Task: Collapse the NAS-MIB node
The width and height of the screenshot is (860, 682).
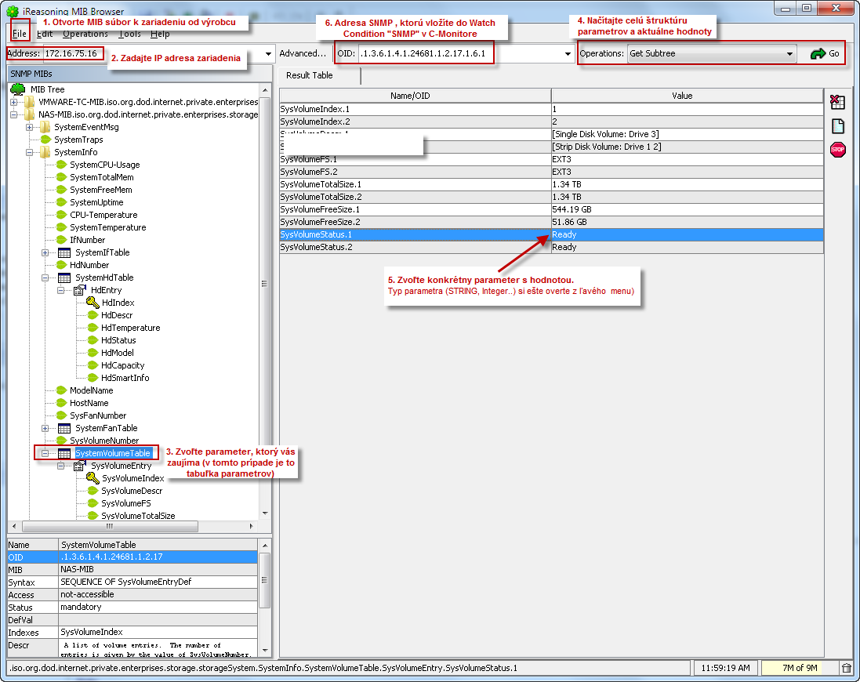Action: pyautogui.click(x=13, y=114)
